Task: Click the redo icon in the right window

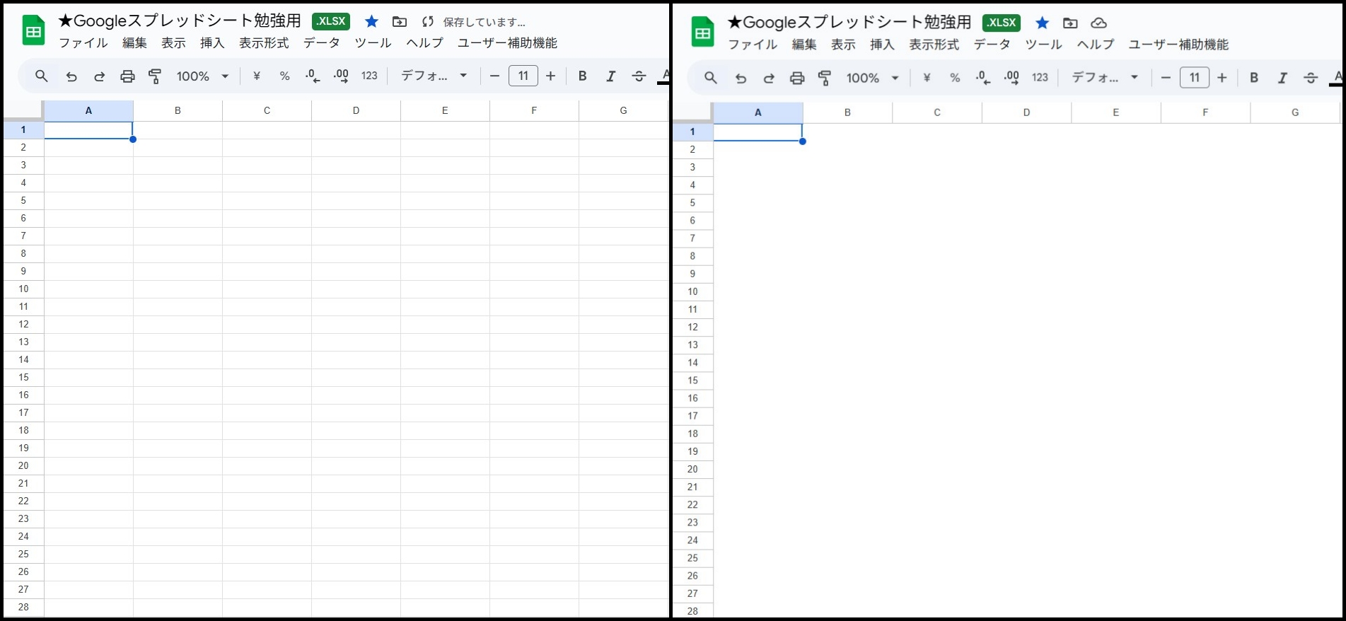Action: (769, 78)
